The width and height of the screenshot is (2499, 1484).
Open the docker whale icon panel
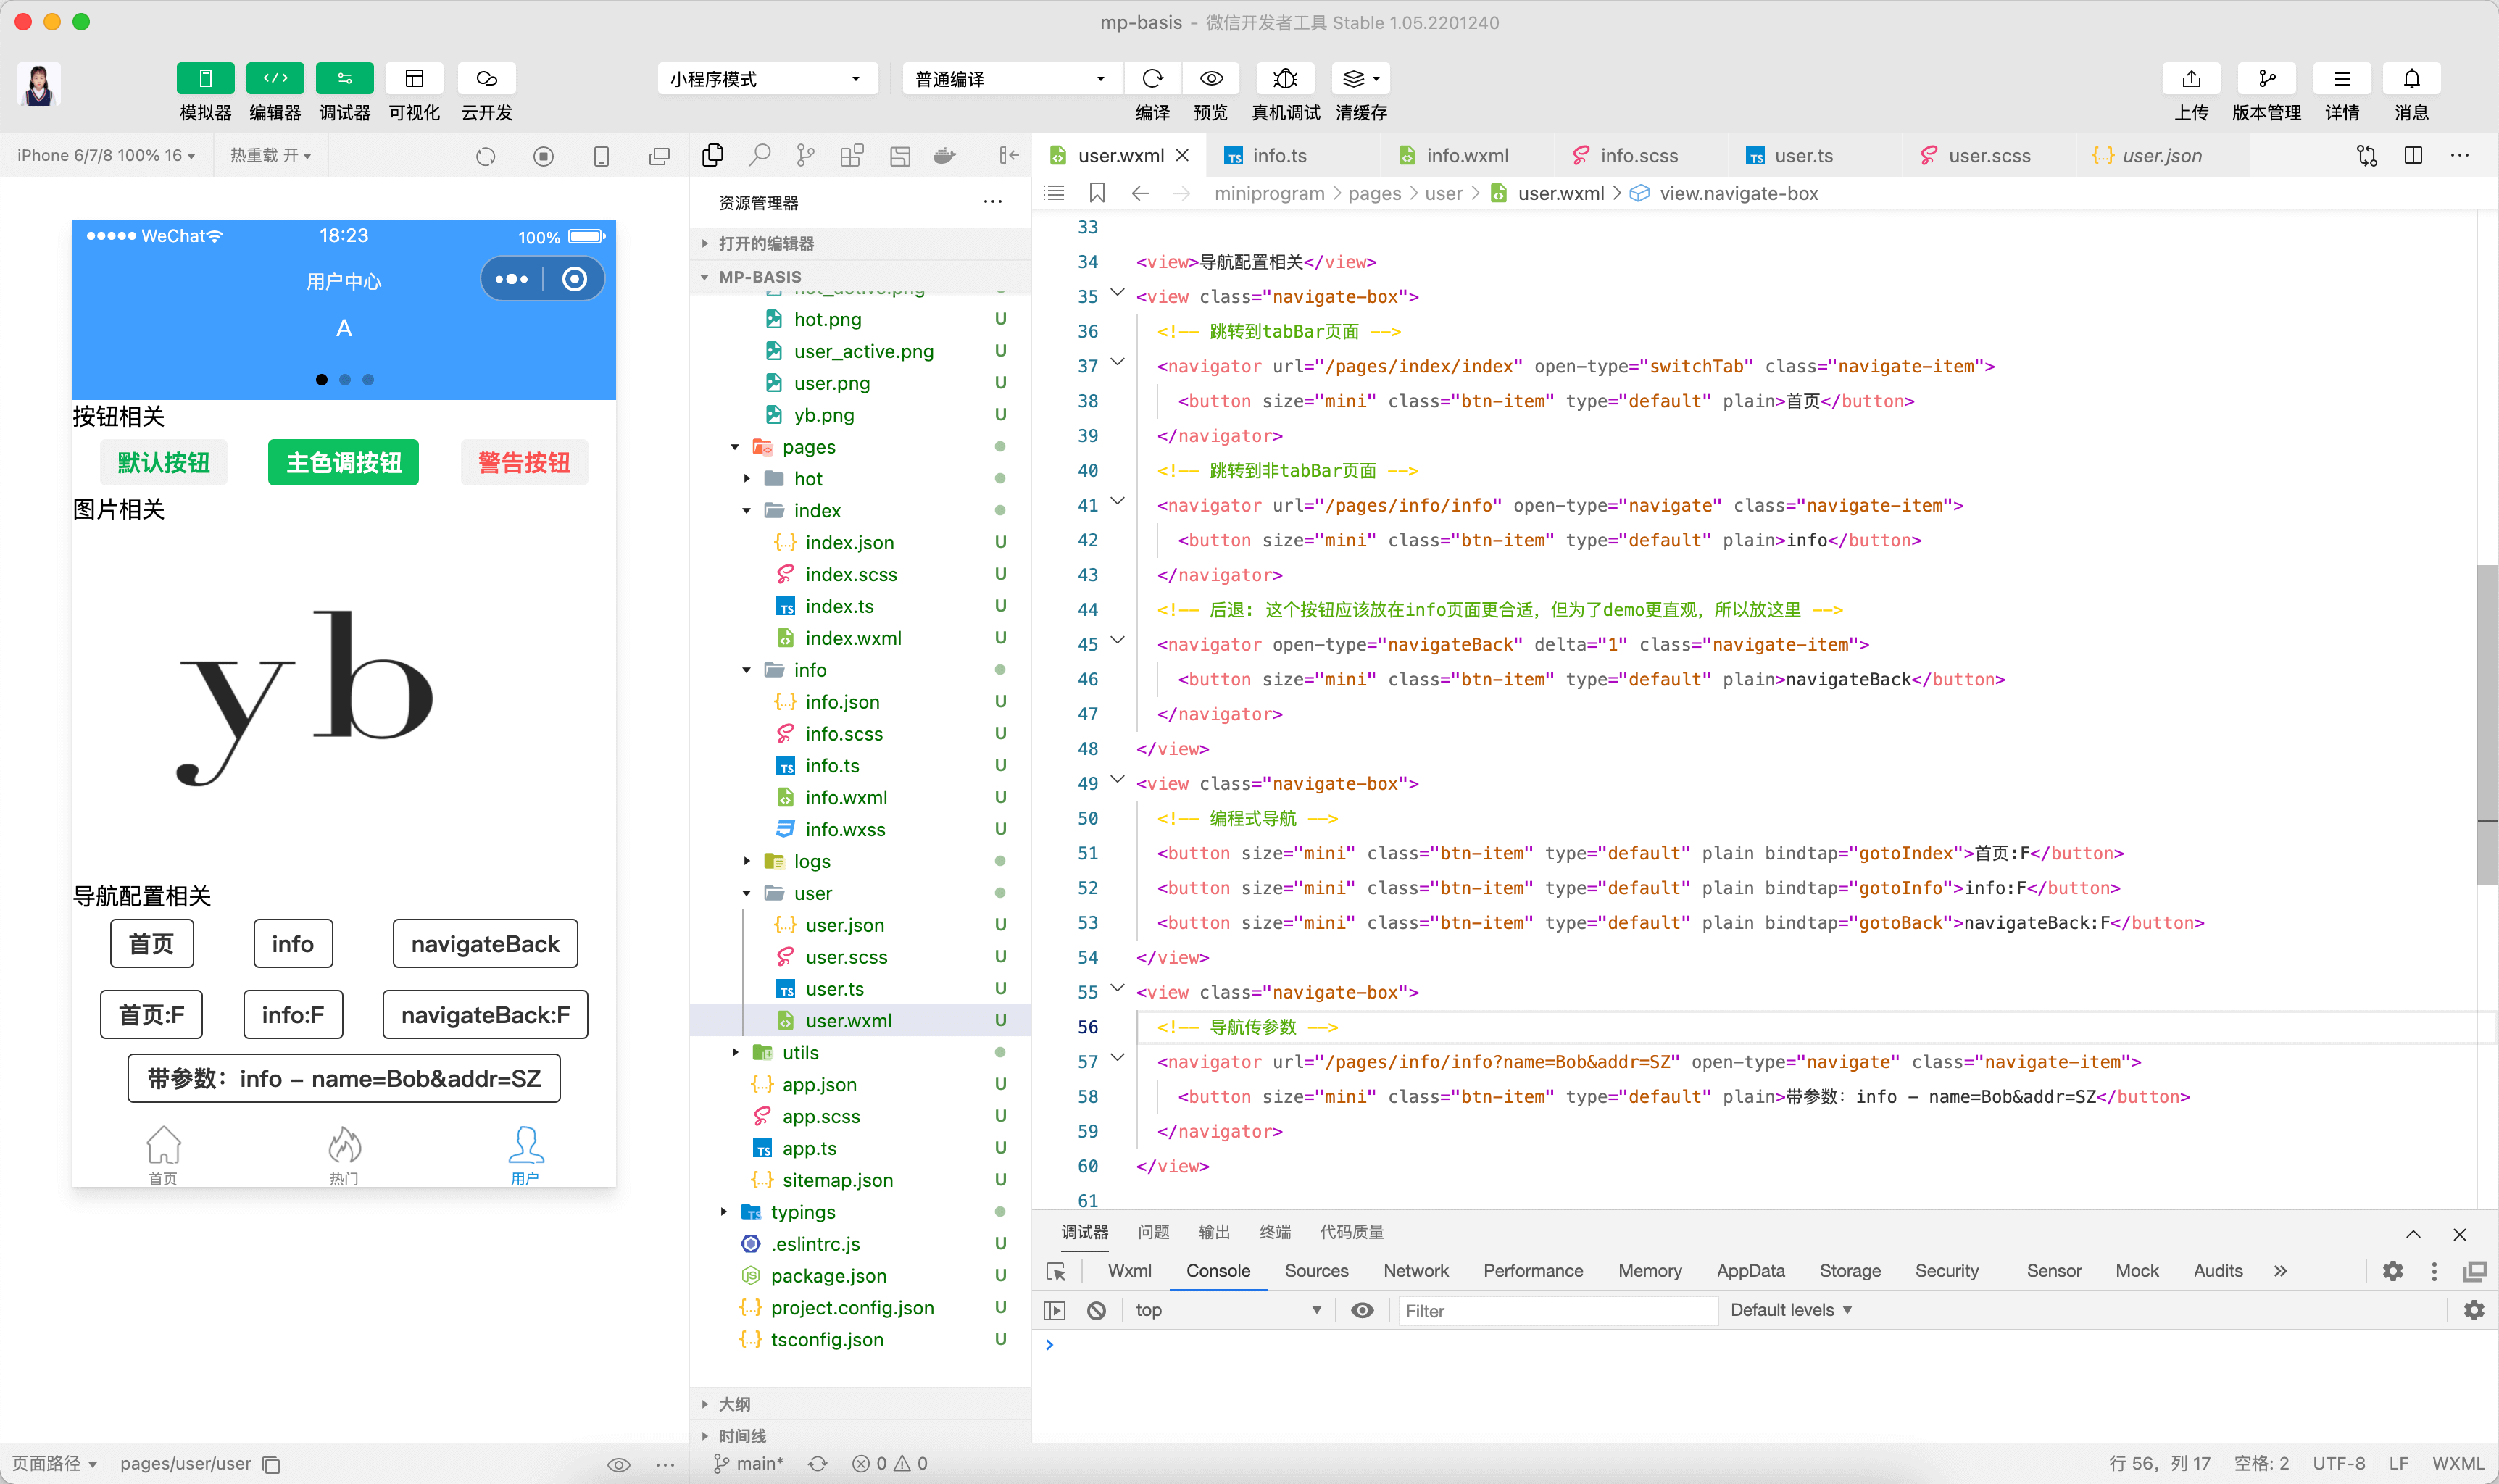[x=945, y=155]
